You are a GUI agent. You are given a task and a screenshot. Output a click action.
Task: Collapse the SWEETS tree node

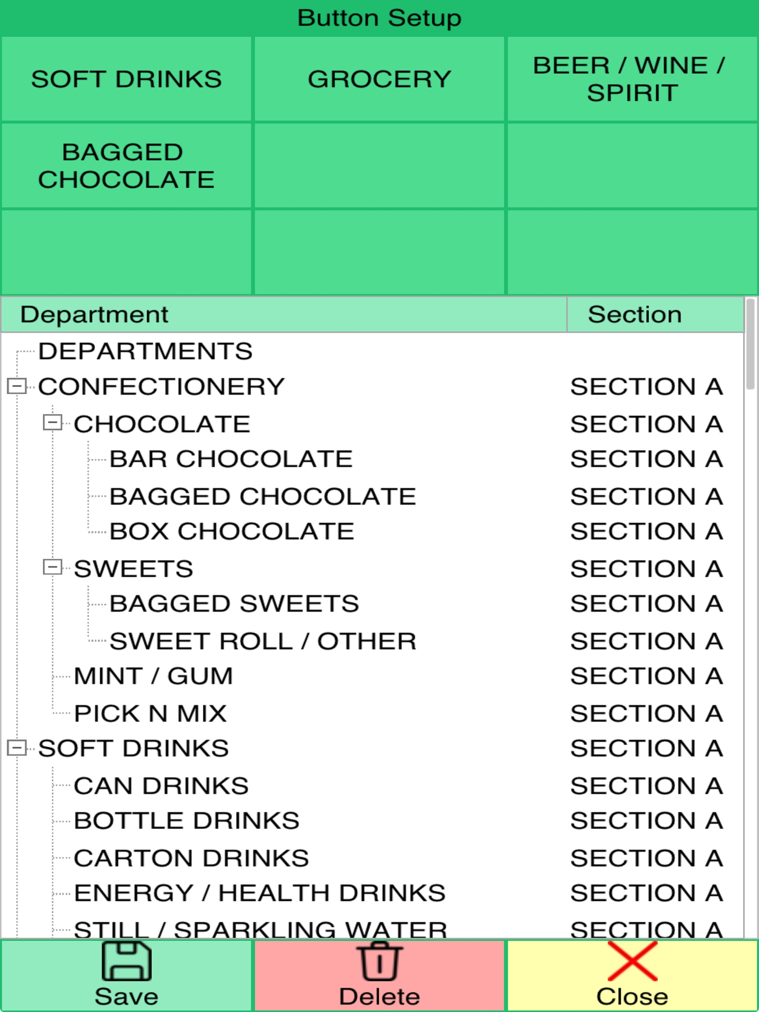53,567
